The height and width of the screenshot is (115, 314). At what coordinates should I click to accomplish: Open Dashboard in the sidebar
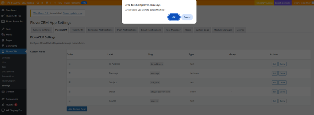[13, 10]
